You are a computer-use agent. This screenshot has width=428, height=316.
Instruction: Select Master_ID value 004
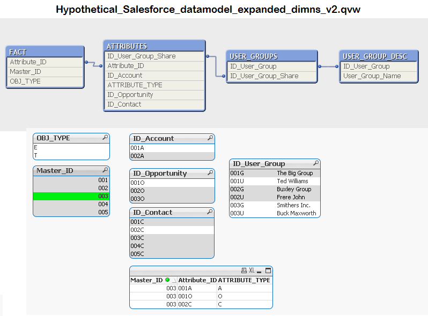point(71,204)
